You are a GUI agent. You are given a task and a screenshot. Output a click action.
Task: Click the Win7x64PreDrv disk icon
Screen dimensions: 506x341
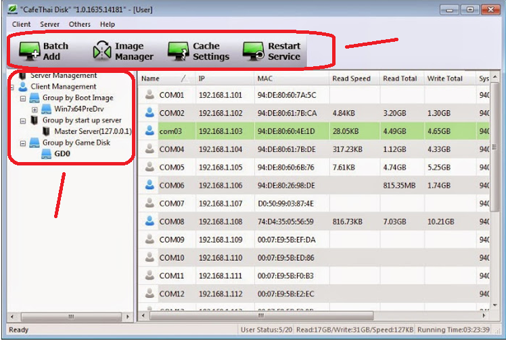46,109
